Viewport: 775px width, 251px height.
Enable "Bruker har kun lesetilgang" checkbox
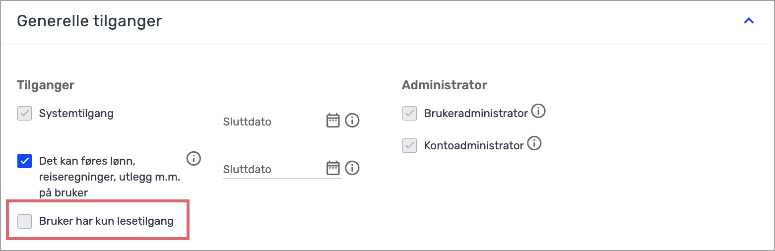click(x=24, y=221)
